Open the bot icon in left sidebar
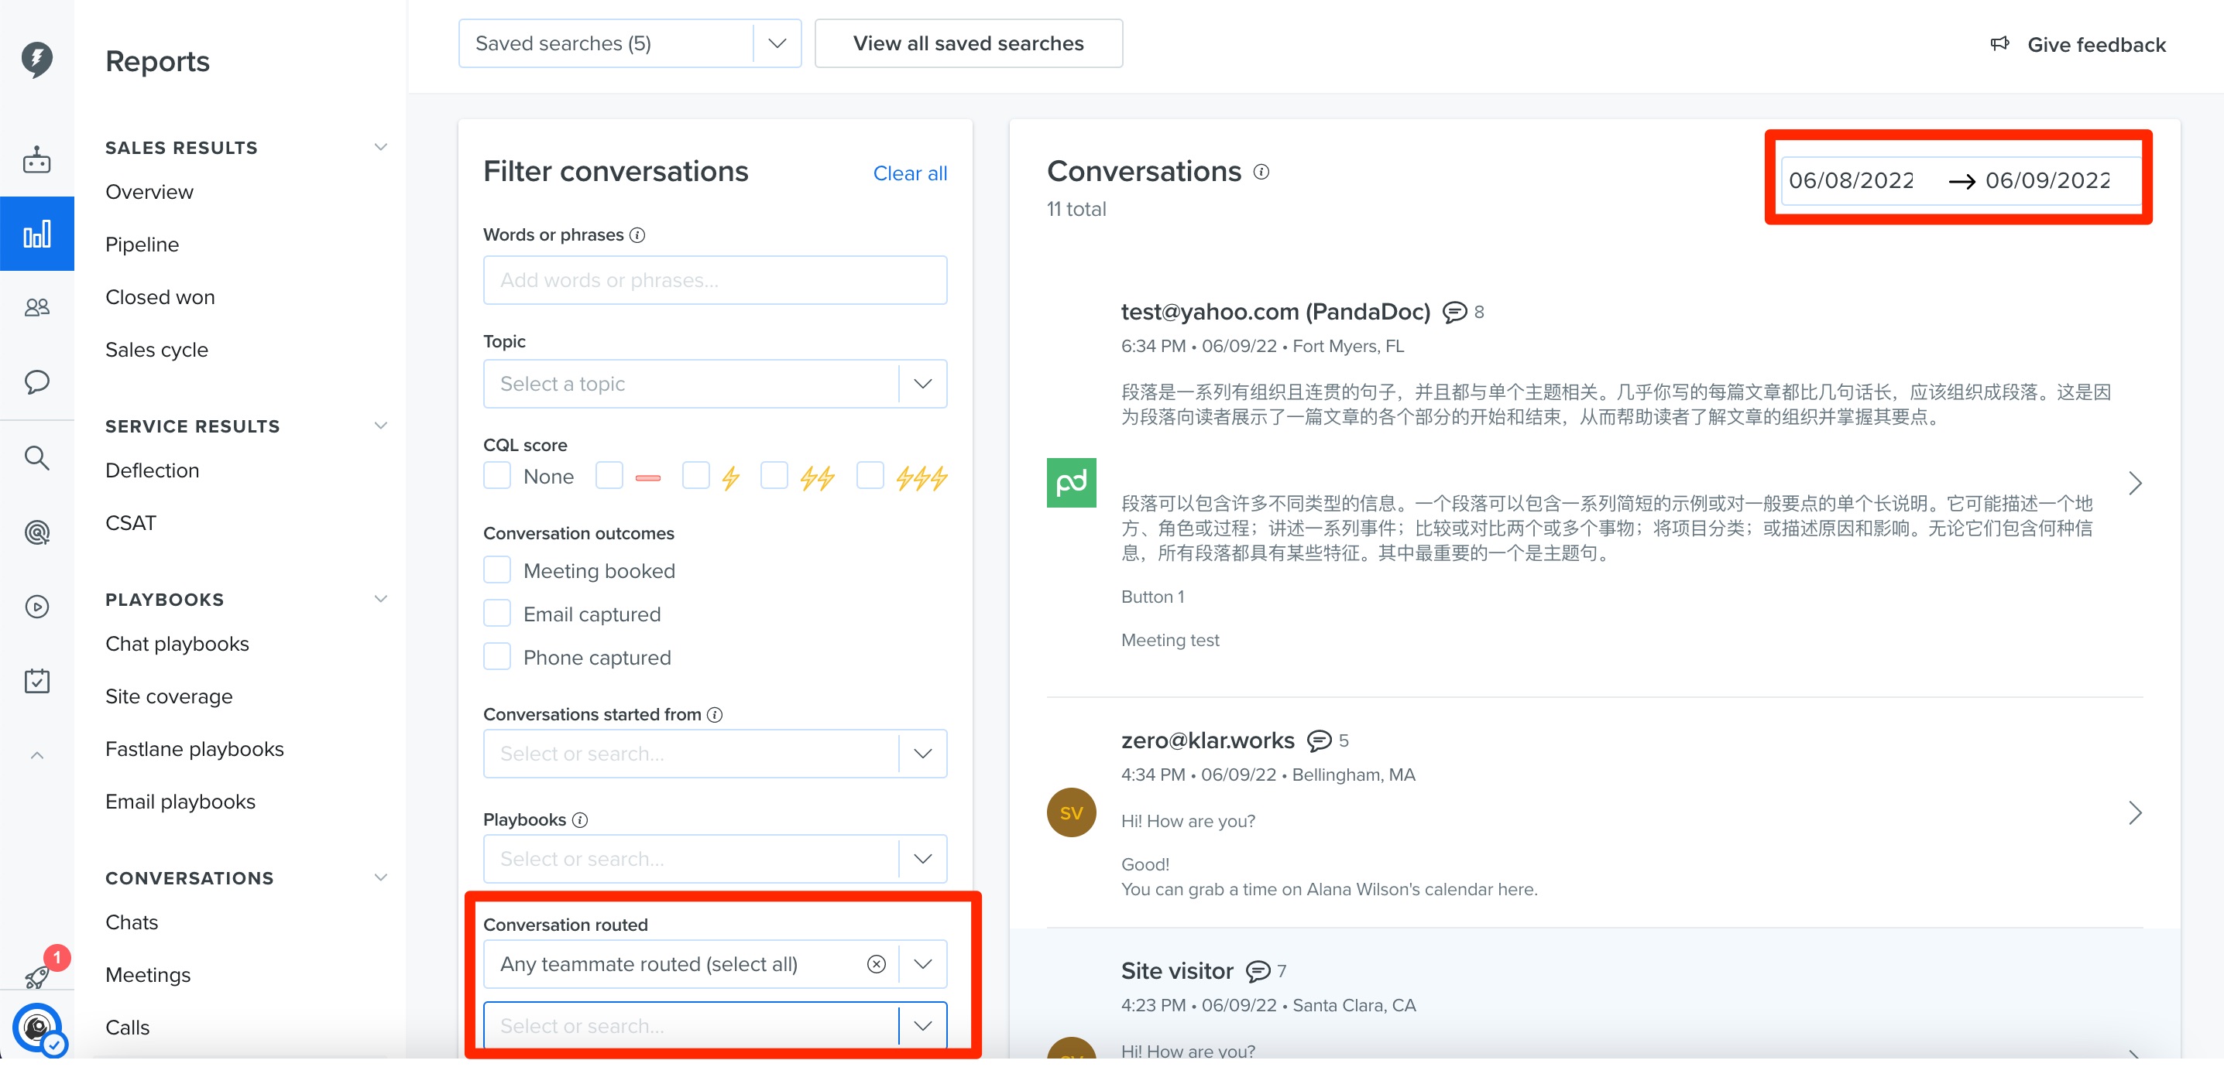 tap(36, 159)
